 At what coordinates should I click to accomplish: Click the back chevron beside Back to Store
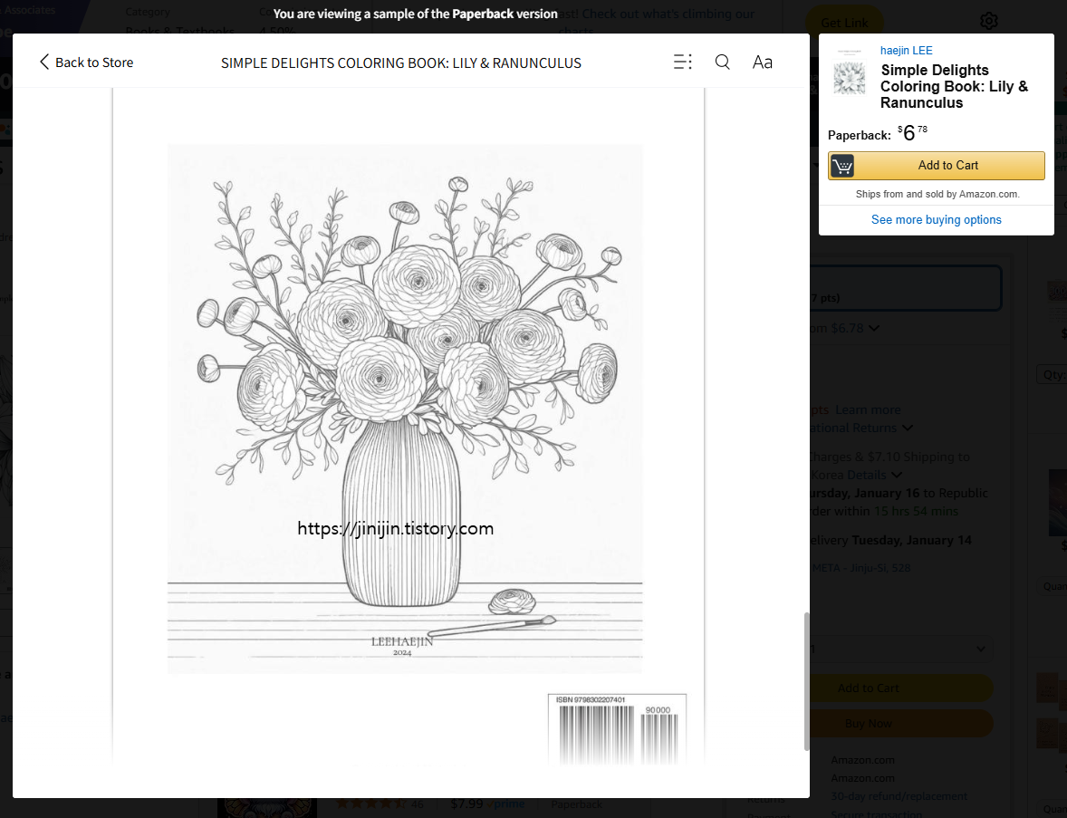43,62
